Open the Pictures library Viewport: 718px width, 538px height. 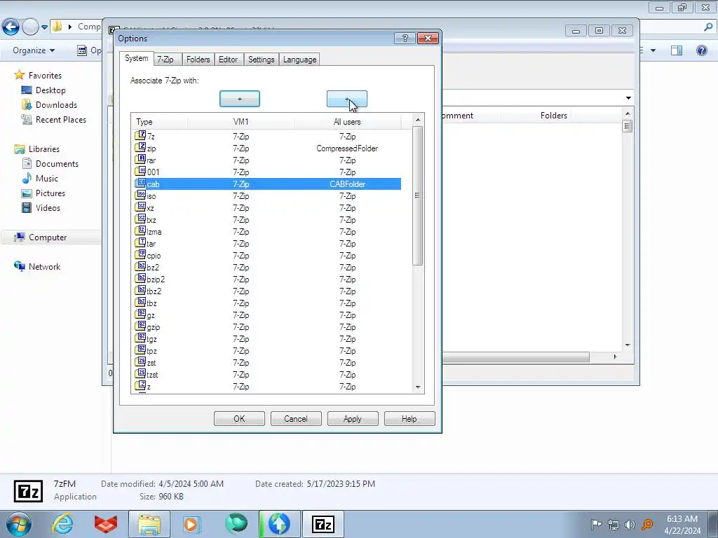[x=50, y=193]
